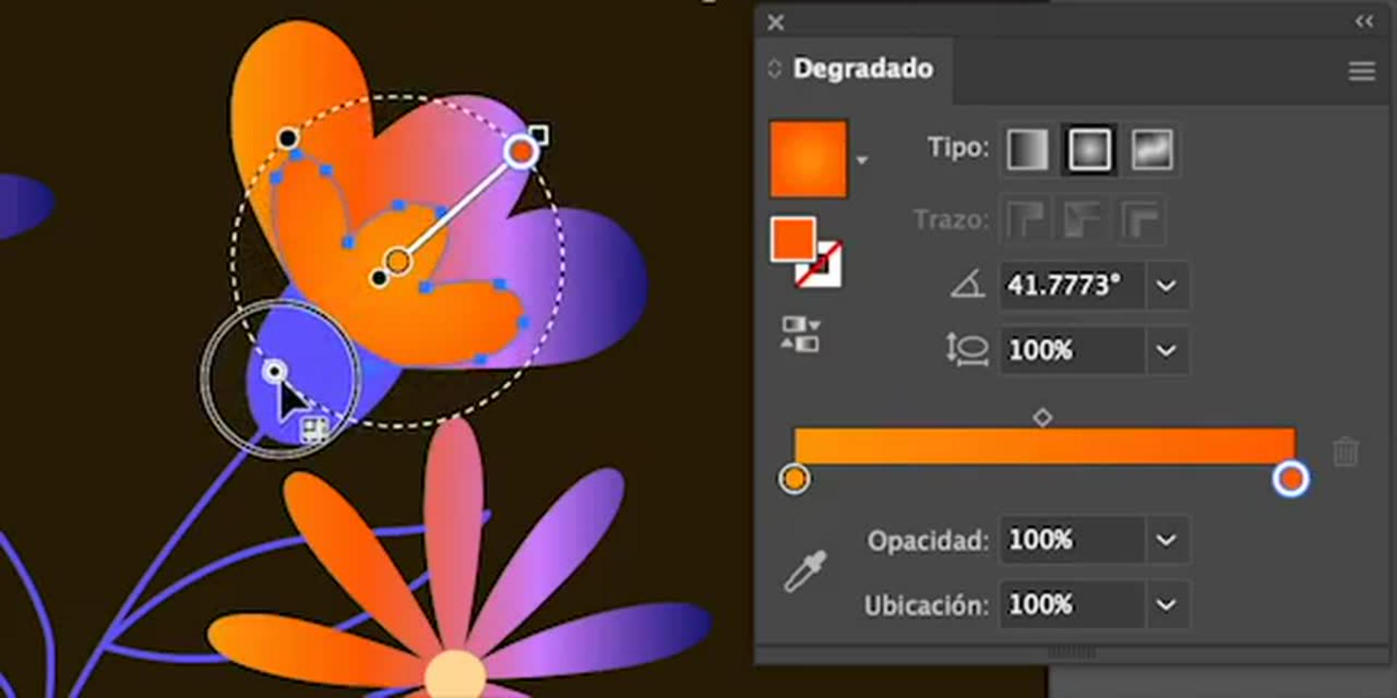1397x698 pixels.
Task: Click the delete stop trash icon
Action: (1345, 452)
